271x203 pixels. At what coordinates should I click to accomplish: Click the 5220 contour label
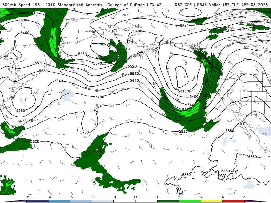[x=105, y=57]
